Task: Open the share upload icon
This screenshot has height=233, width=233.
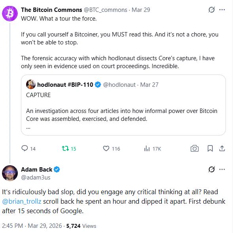Action: coord(222,149)
